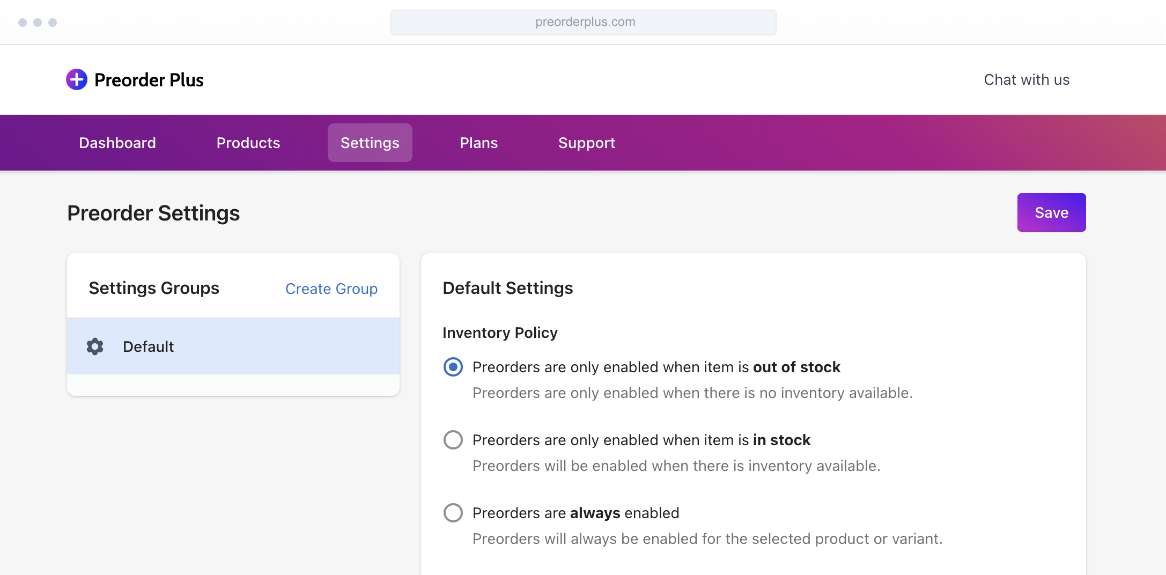Open the Dashboard tab
The width and height of the screenshot is (1166, 575).
click(x=117, y=143)
